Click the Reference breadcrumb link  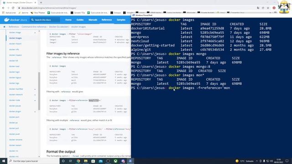click(x=14, y=27)
